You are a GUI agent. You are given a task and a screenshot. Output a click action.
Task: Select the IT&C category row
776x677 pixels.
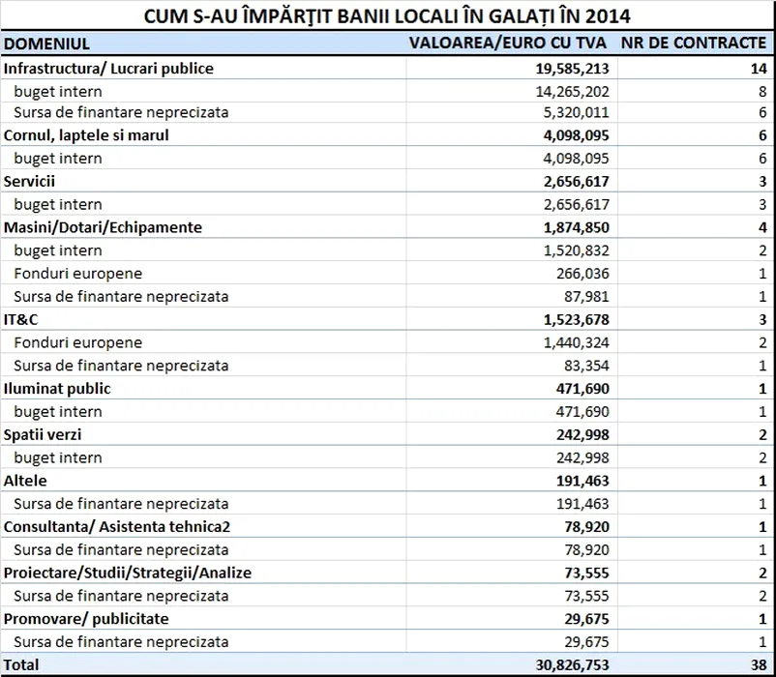click(x=20, y=319)
